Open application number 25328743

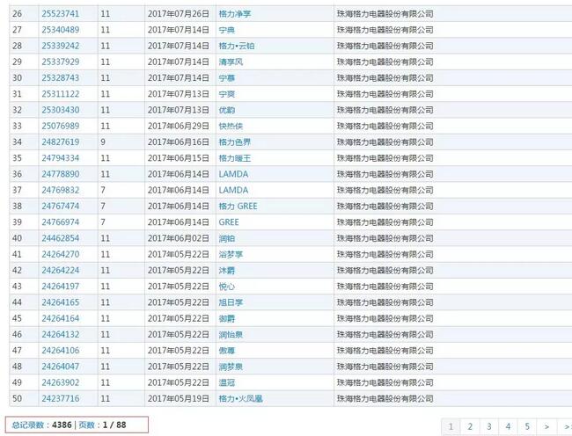coord(60,78)
